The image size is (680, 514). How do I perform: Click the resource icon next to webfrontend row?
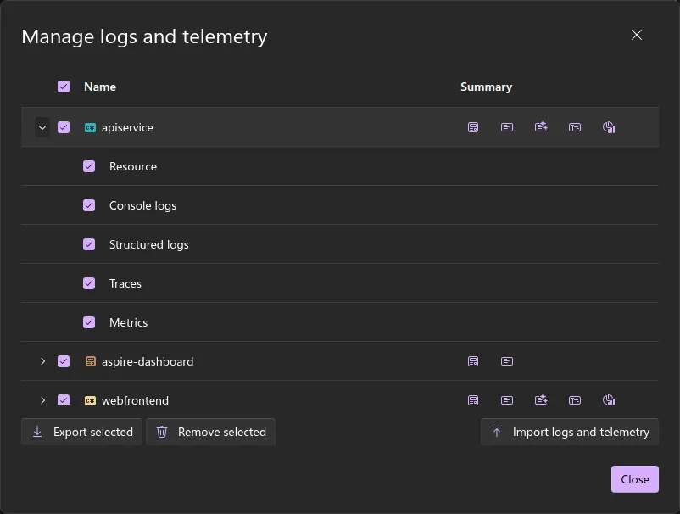click(x=473, y=399)
